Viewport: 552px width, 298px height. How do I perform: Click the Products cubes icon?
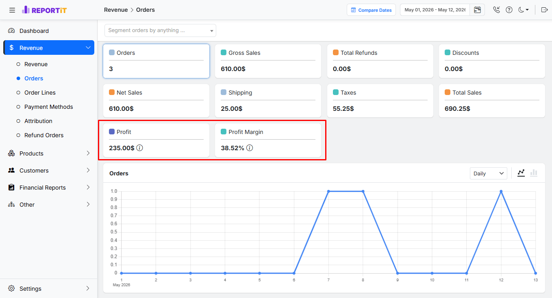(11, 153)
